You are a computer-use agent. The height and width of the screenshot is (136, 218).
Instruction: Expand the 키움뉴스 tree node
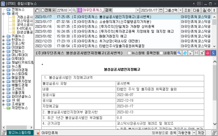pyautogui.click(x=3, y=36)
